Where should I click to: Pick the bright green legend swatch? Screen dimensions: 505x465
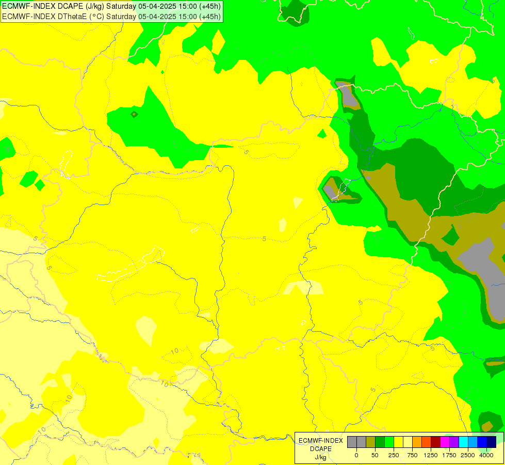click(x=389, y=442)
